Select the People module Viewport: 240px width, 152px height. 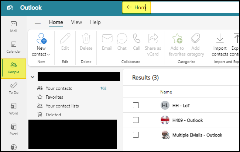14,68
